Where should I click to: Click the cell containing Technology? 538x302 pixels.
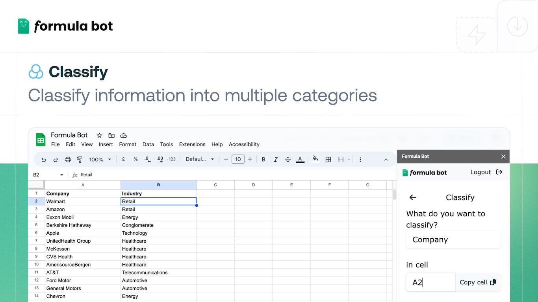tap(158, 233)
